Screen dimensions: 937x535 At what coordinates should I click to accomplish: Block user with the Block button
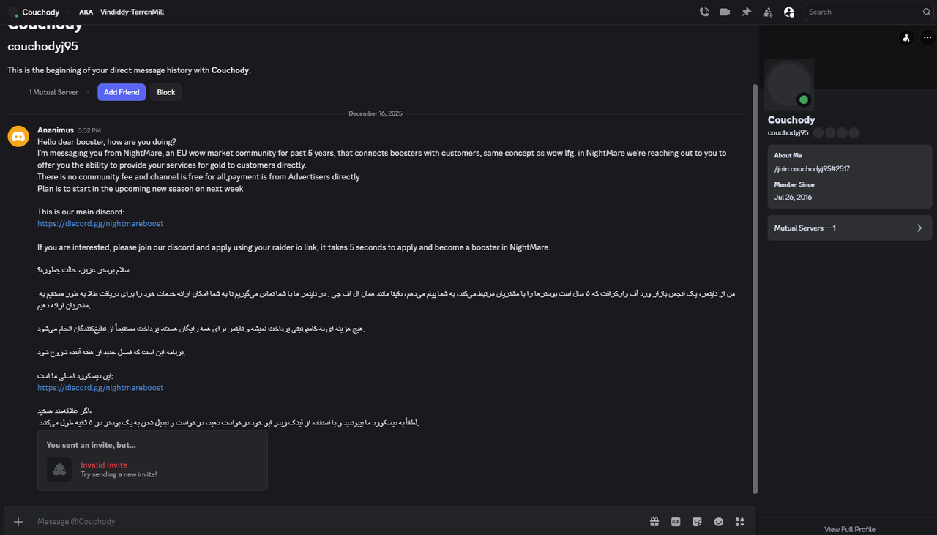point(166,92)
